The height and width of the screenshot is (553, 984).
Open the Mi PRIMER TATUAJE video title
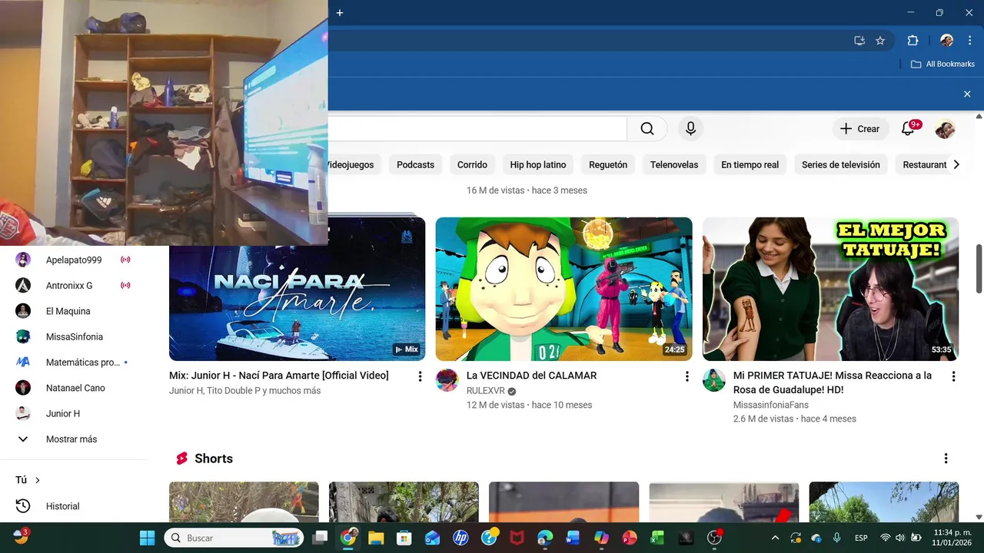pyautogui.click(x=833, y=382)
